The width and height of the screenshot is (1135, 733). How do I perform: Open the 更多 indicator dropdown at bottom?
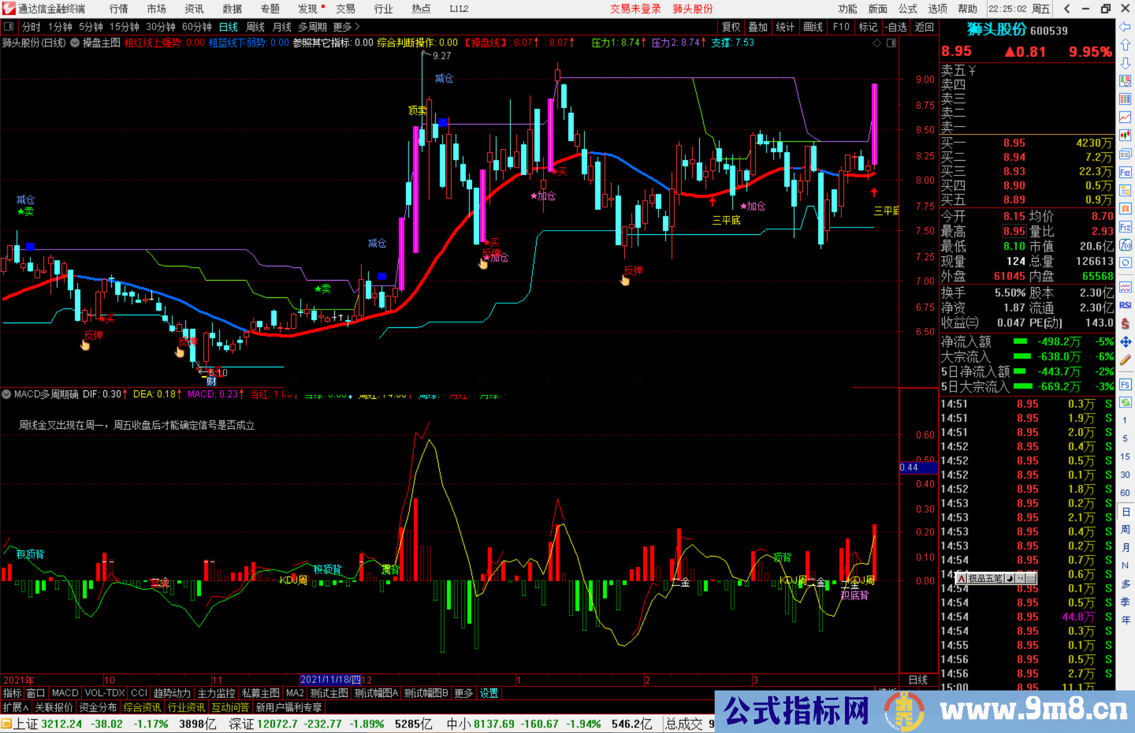click(462, 693)
